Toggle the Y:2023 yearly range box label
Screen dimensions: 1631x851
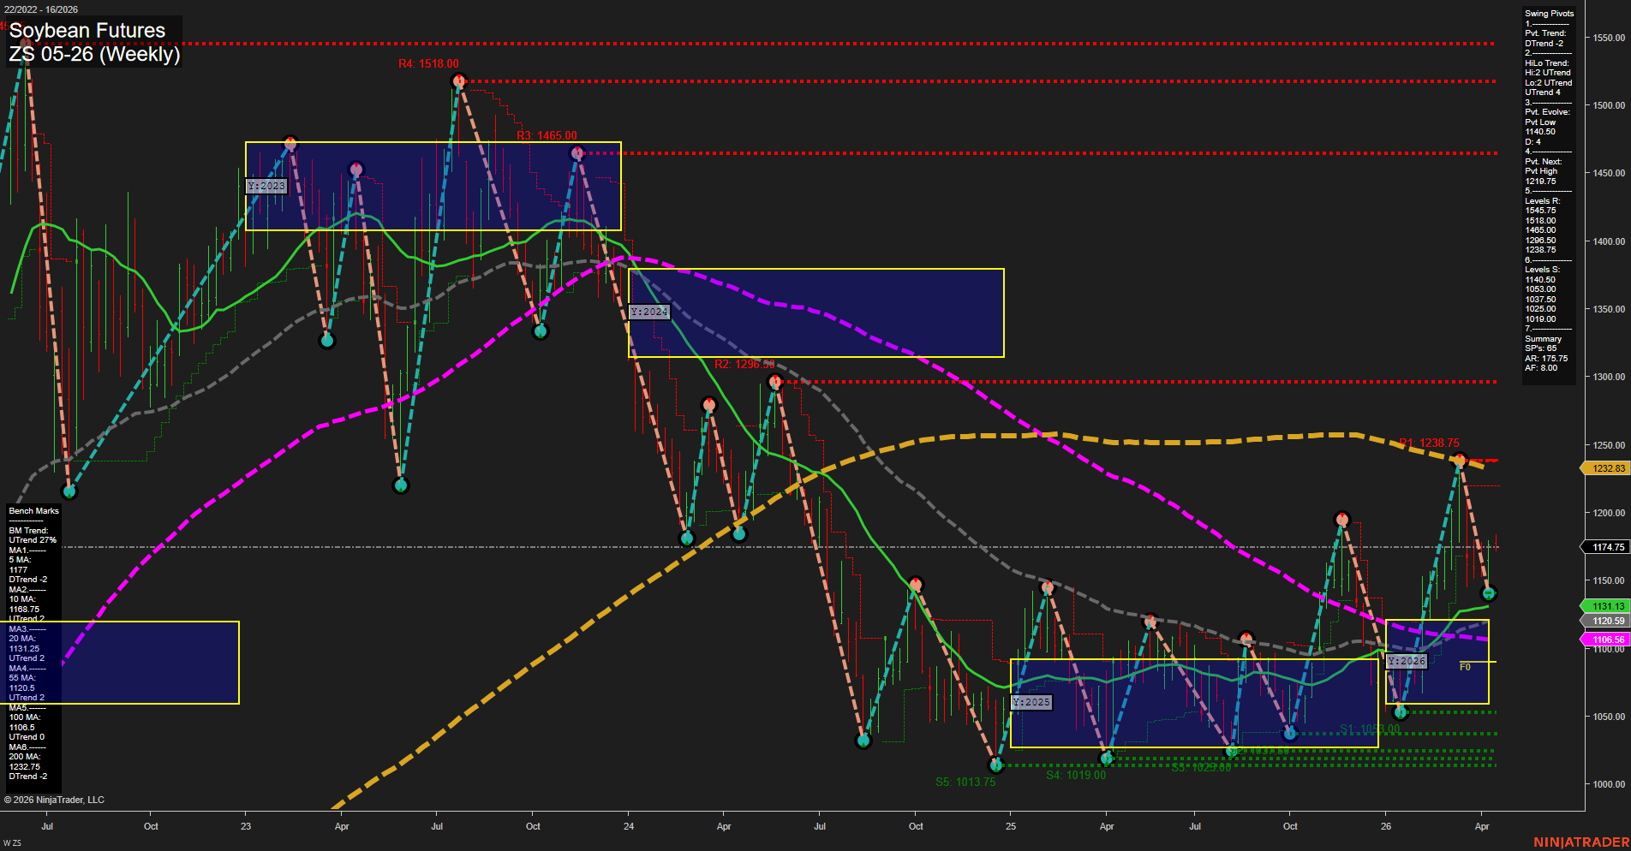(266, 185)
